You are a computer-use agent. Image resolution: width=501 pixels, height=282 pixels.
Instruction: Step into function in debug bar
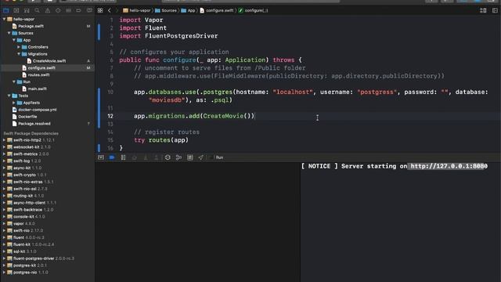pyautogui.click(x=146, y=157)
